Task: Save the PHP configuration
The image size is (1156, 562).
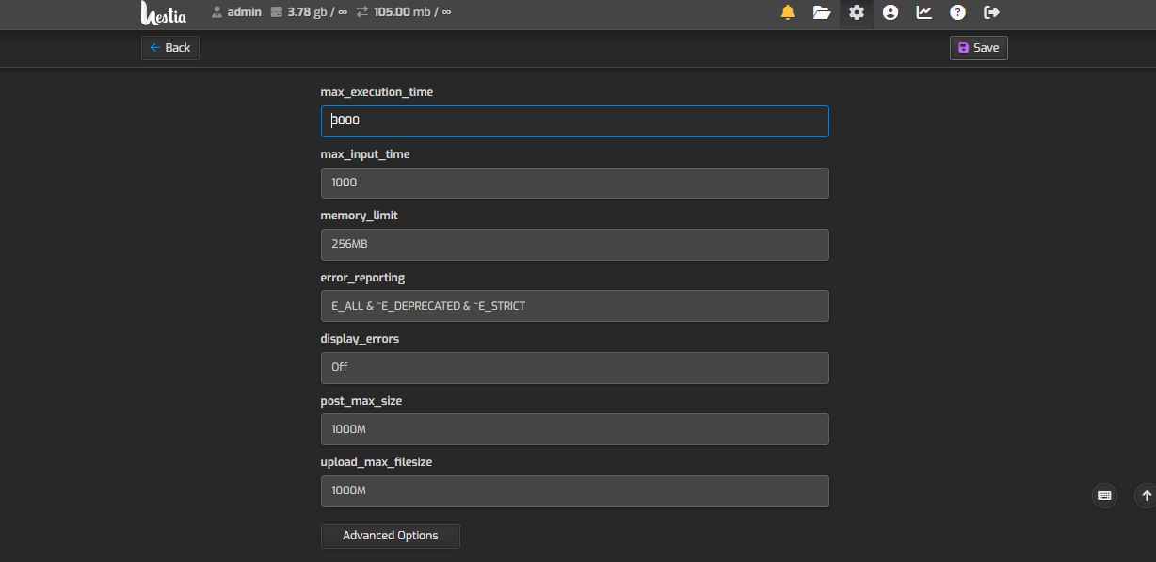Action: click(x=978, y=48)
